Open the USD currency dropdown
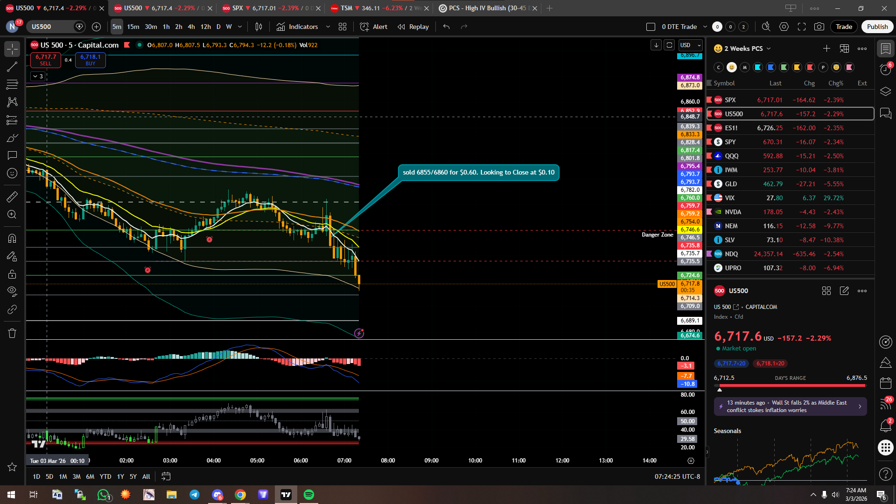This screenshot has width=896, height=504. (x=691, y=45)
